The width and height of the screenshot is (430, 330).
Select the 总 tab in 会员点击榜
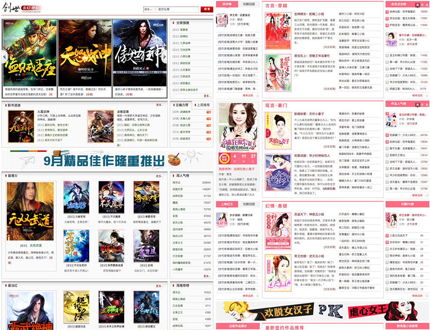click(427, 5)
